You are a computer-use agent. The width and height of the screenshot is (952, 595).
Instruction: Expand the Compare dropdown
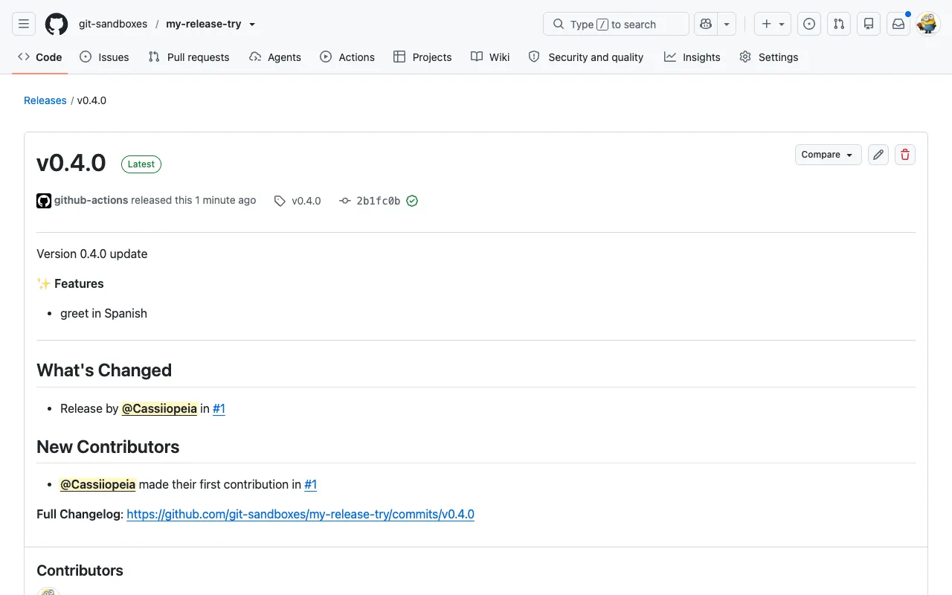(x=829, y=155)
